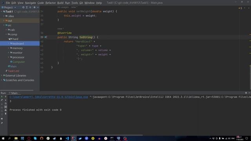Open Windows taskbar search
This screenshot has width=251, height=141.
point(9,138)
